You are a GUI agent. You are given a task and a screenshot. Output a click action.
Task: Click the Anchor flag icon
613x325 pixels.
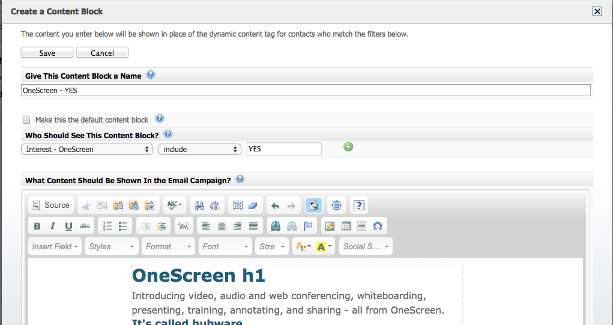(307, 226)
